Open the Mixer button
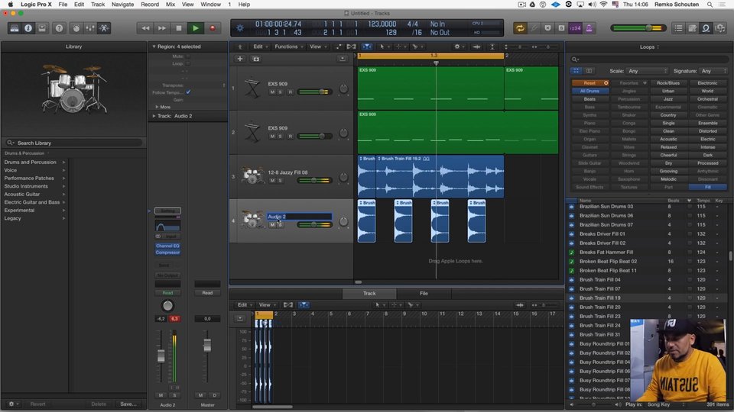734x412 pixels. coord(90,28)
